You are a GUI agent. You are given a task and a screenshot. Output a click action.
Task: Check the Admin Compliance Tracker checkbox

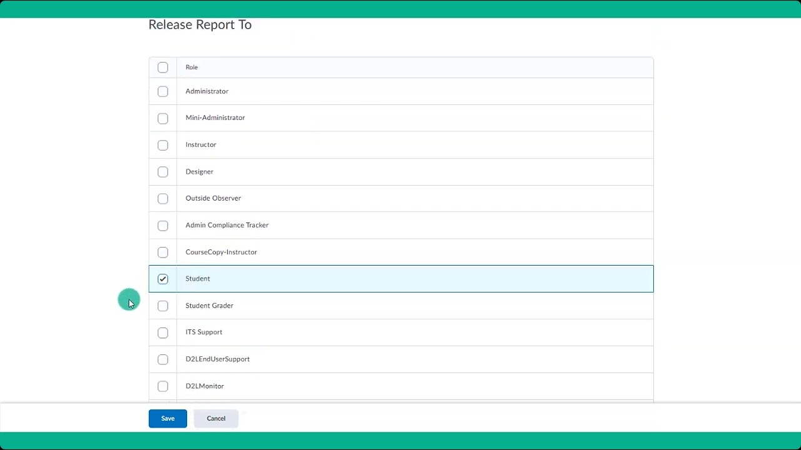163,226
